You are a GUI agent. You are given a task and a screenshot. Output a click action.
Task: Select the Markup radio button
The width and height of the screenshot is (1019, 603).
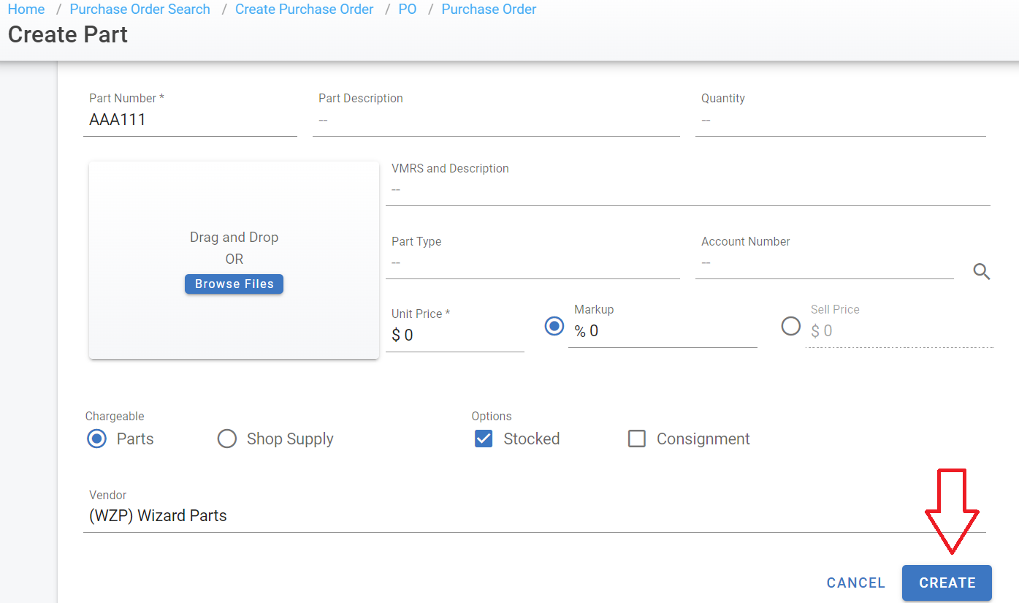[x=554, y=326]
